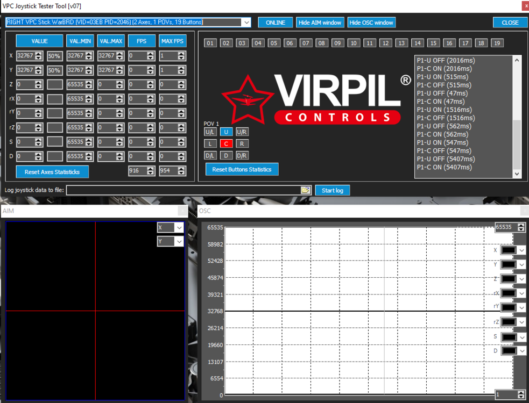Image resolution: width=529 pixels, height=403 pixels.
Task: Open AIM window Y axis dropdown
Action: [x=179, y=241]
